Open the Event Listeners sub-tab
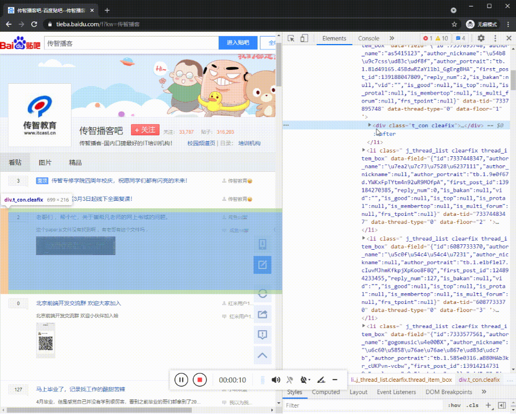516x414 pixels. (396, 392)
